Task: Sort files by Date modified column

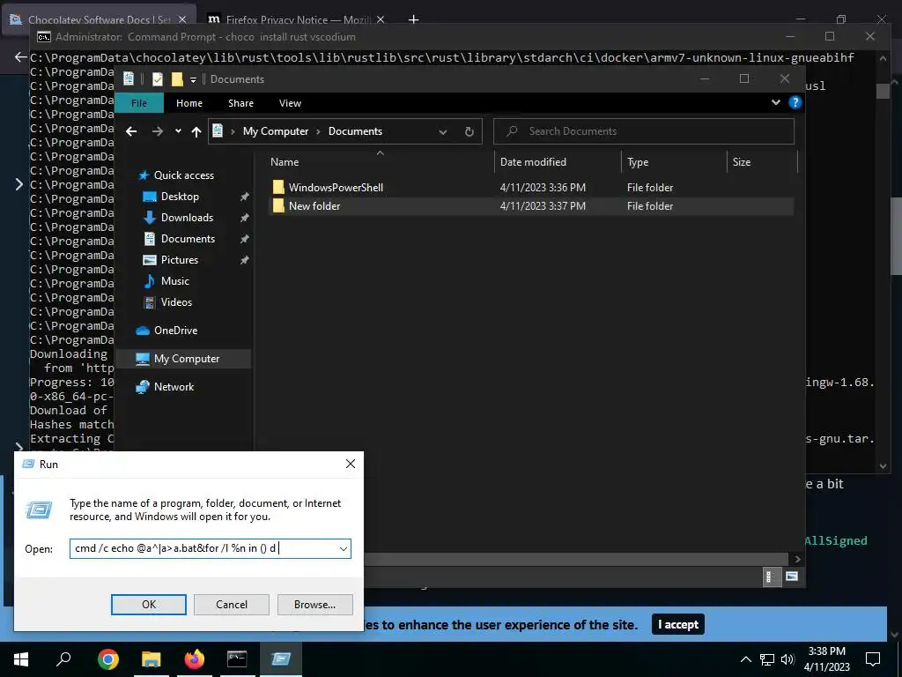Action: tap(558, 162)
